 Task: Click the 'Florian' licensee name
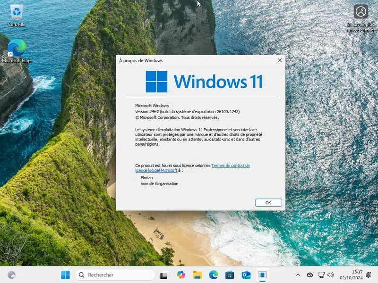[146, 178]
